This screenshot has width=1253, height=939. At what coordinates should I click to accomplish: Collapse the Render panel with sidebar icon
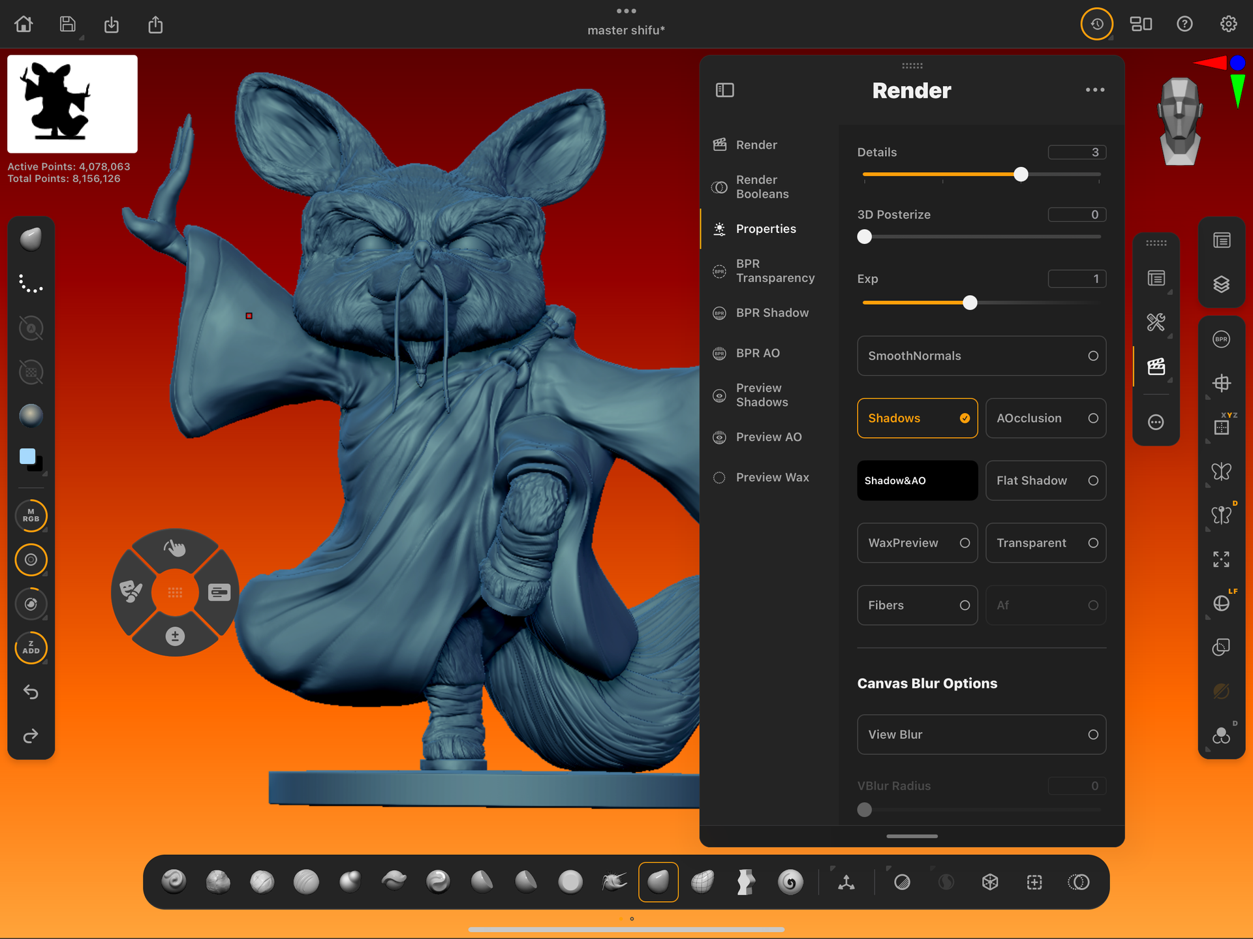coord(725,90)
